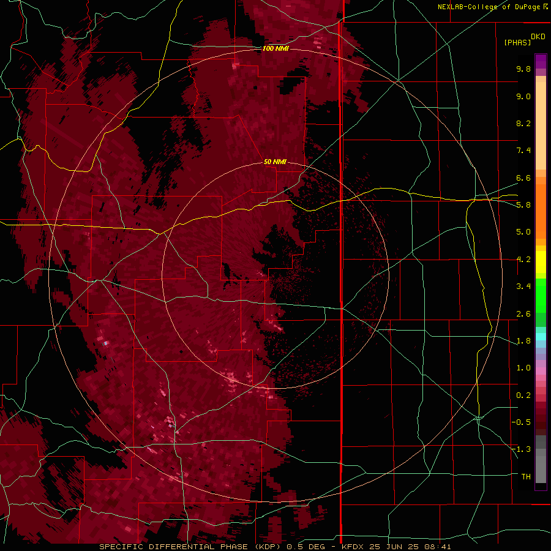The width and height of the screenshot is (551, 551).
Task: Click the 100 NMI range ring label
Action: (276, 48)
